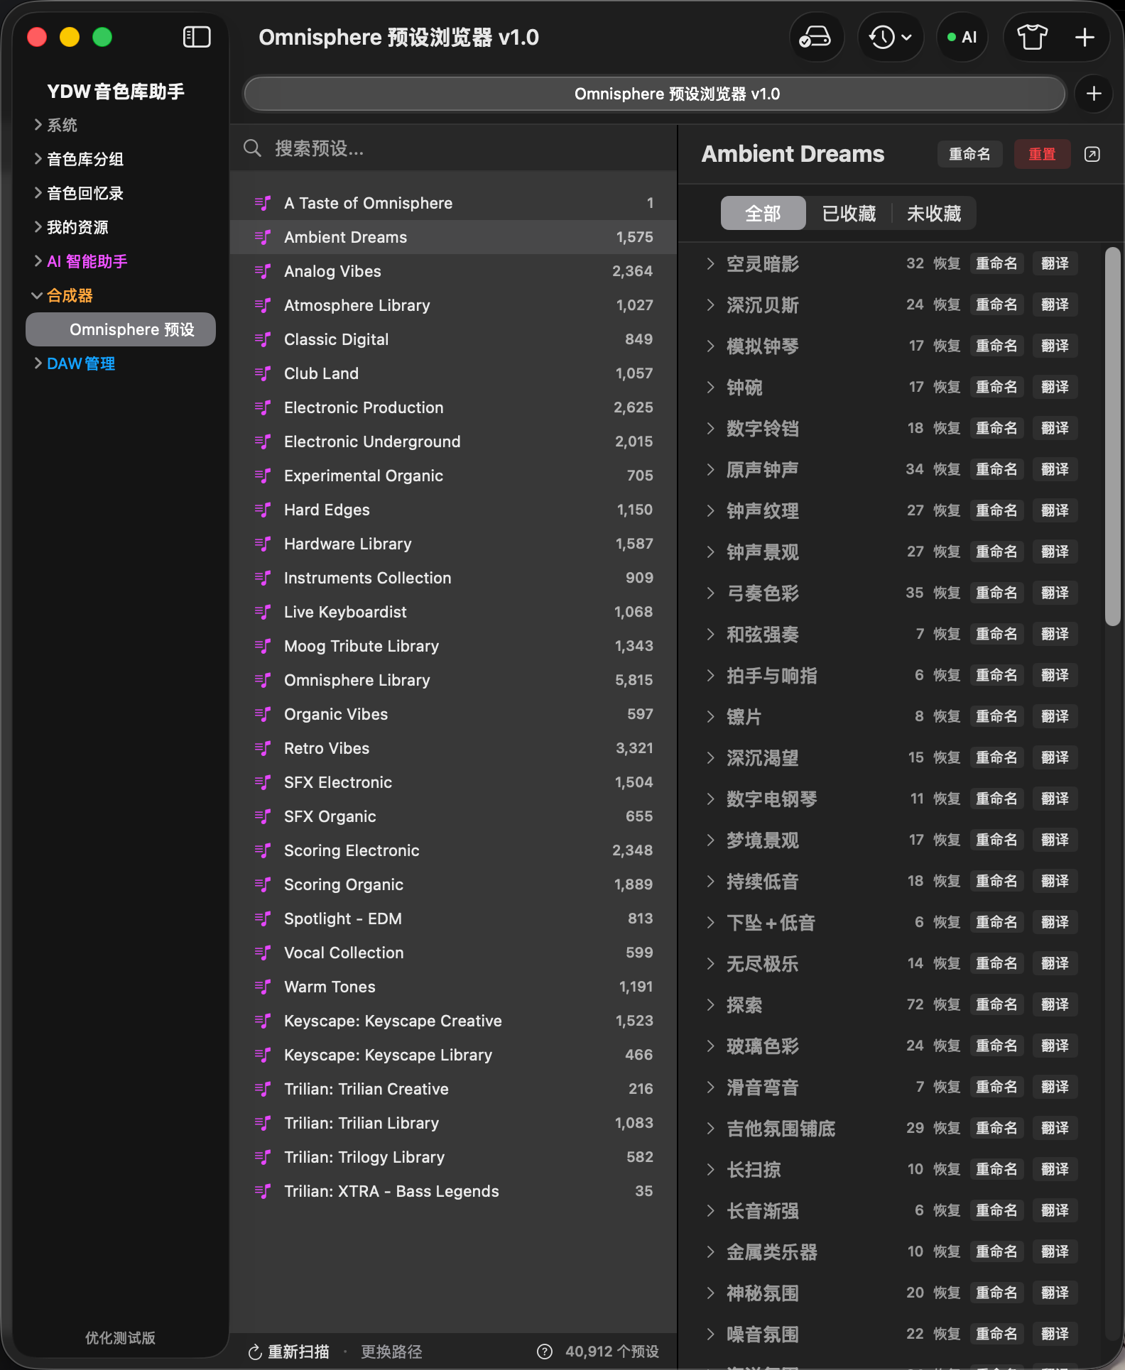Click the rescan refresh icon
The width and height of the screenshot is (1125, 1370).
[255, 1352]
